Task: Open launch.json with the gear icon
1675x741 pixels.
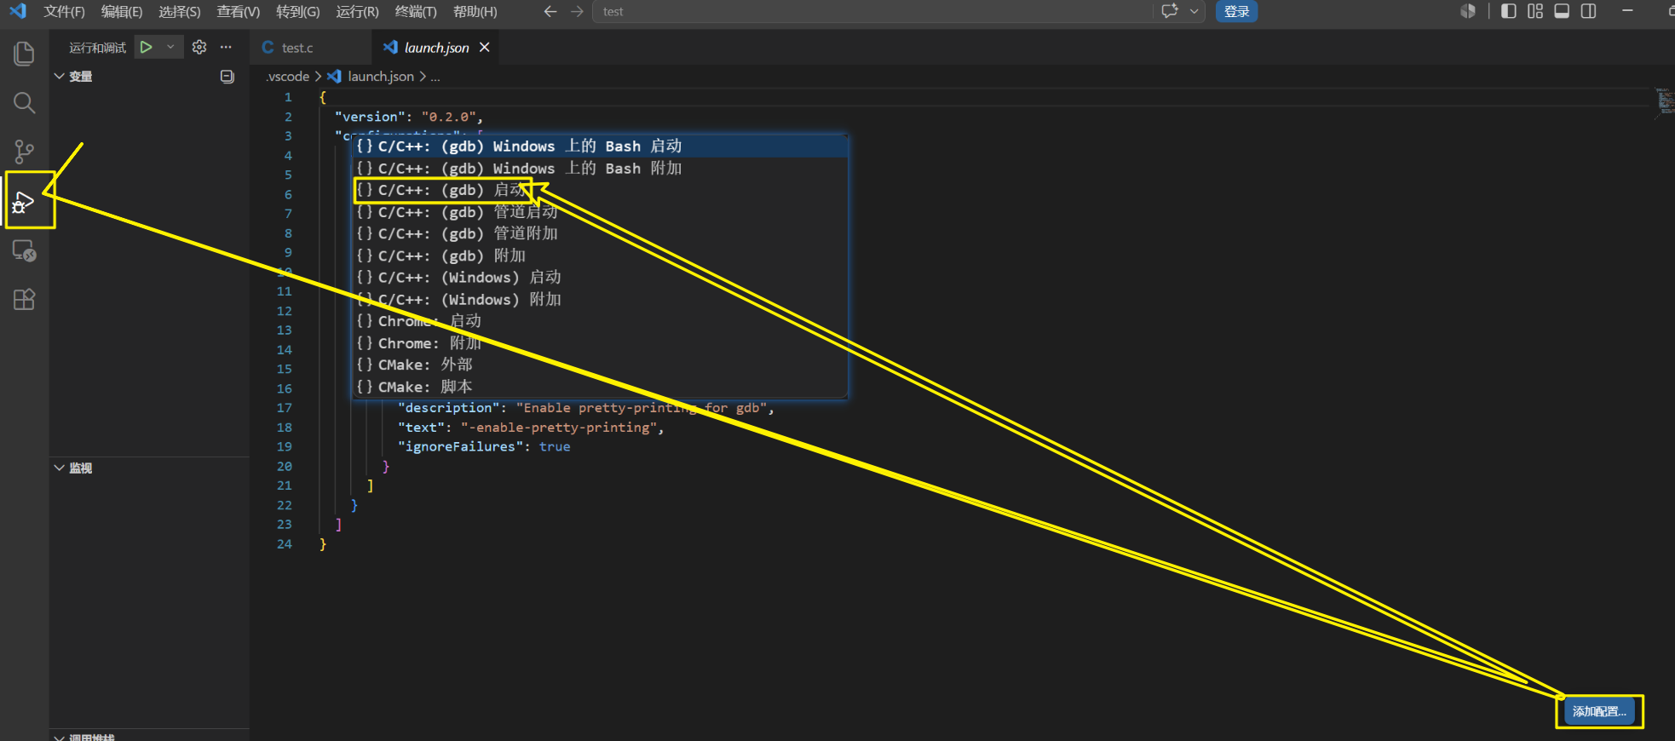Action: [x=199, y=47]
